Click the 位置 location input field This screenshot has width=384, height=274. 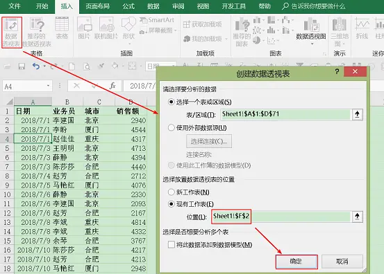(281, 217)
